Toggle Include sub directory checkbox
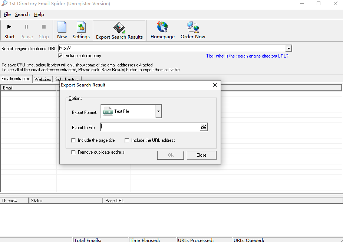The width and height of the screenshot is (343, 242). click(60, 56)
